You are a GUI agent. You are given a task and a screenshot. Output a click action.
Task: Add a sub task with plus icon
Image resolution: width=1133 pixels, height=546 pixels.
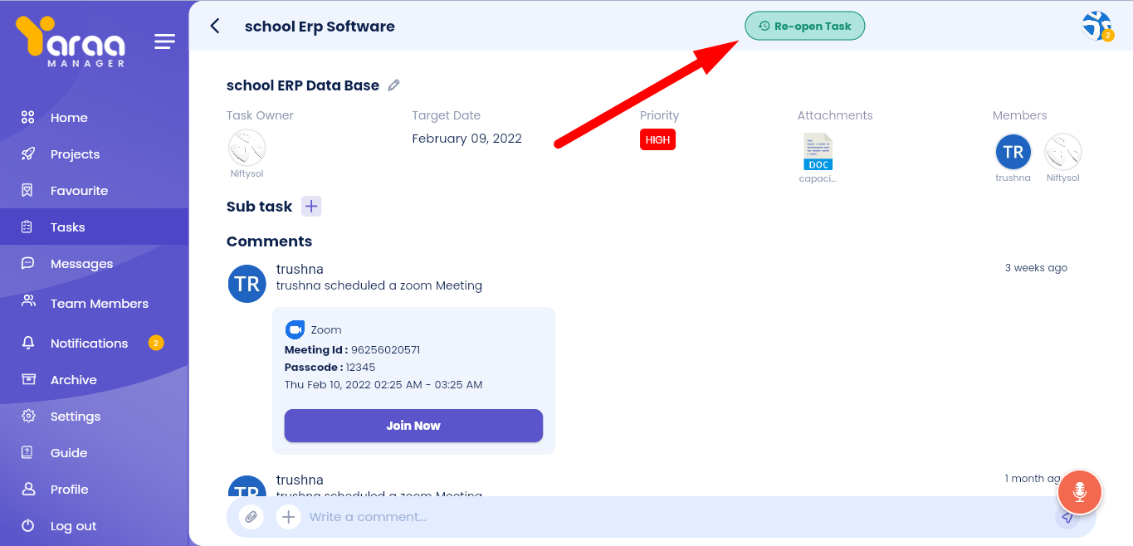coord(311,207)
